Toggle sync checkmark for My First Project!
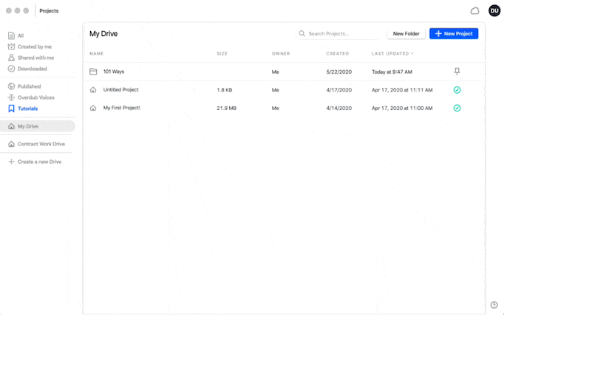Screen dimensions: 592x369 (457, 108)
